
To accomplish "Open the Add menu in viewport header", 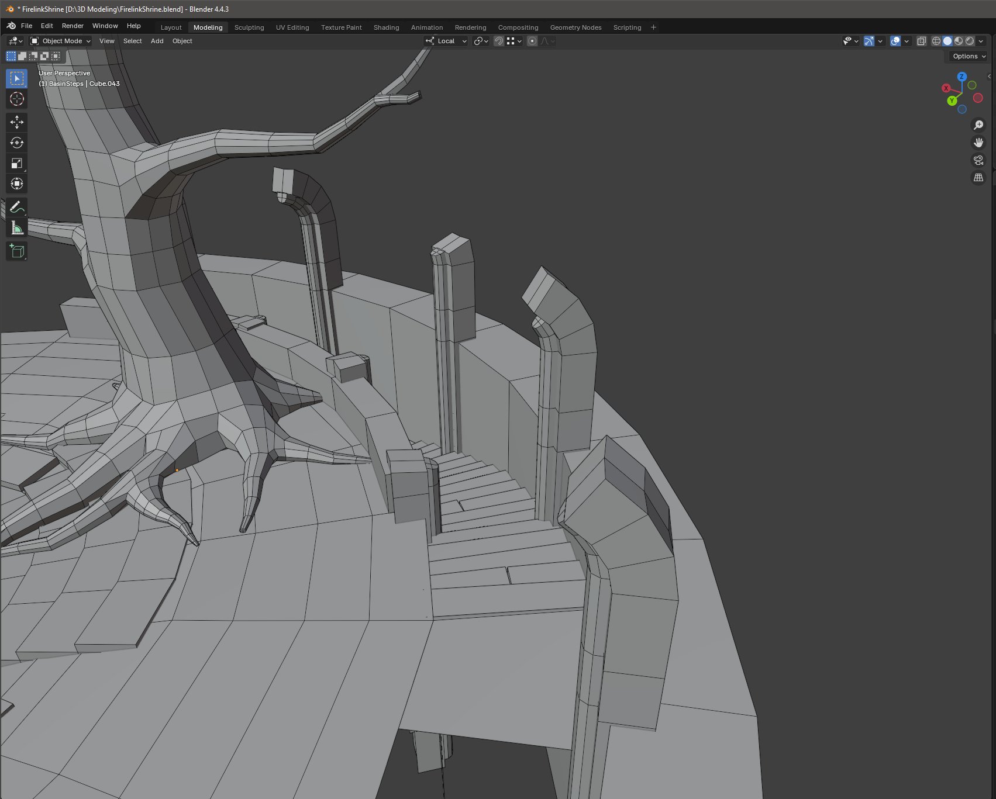I will coord(157,41).
